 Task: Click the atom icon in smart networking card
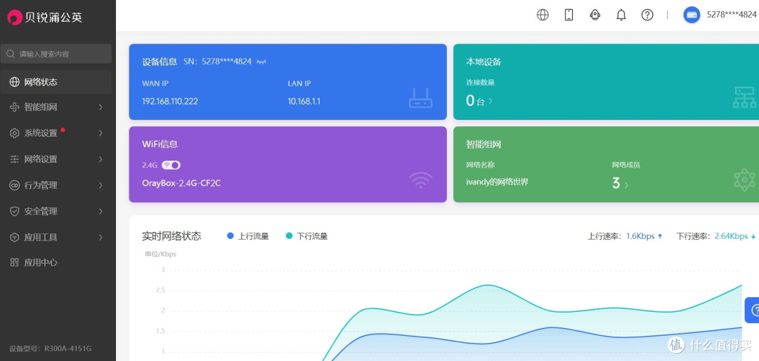[744, 180]
